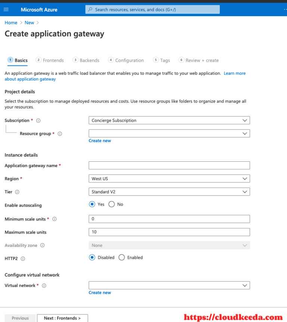
Task: Click the Azure search resources box
Action: (152, 9)
